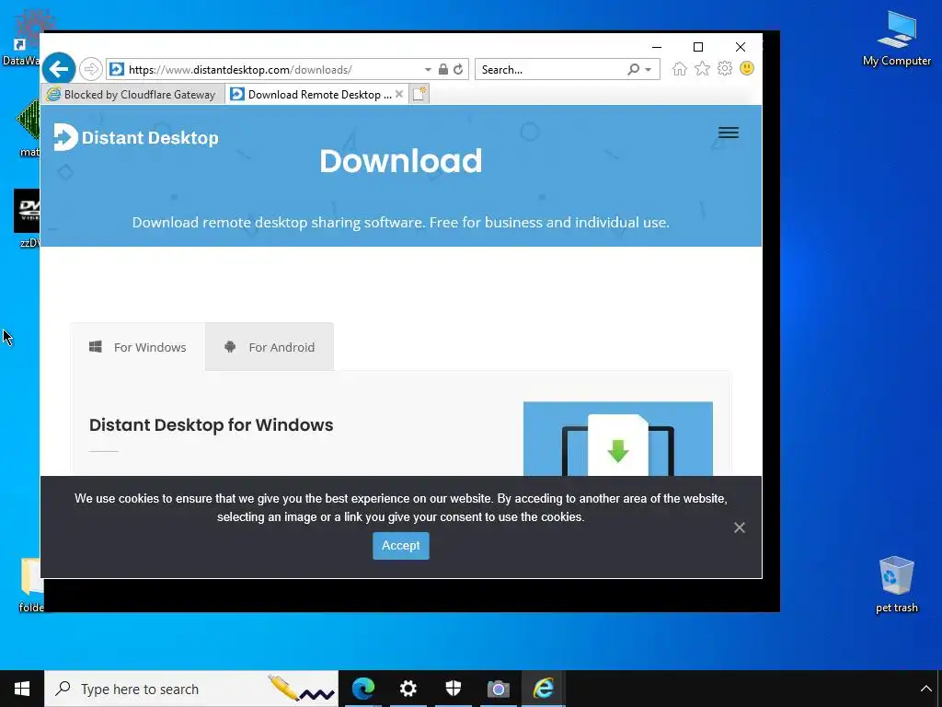
Task: Click the Download page heading text
Action: click(x=401, y=160)
